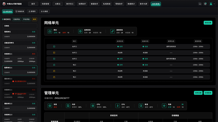
Task: Click the CPU 使用率 chip icon
Action: pos(93,106)
